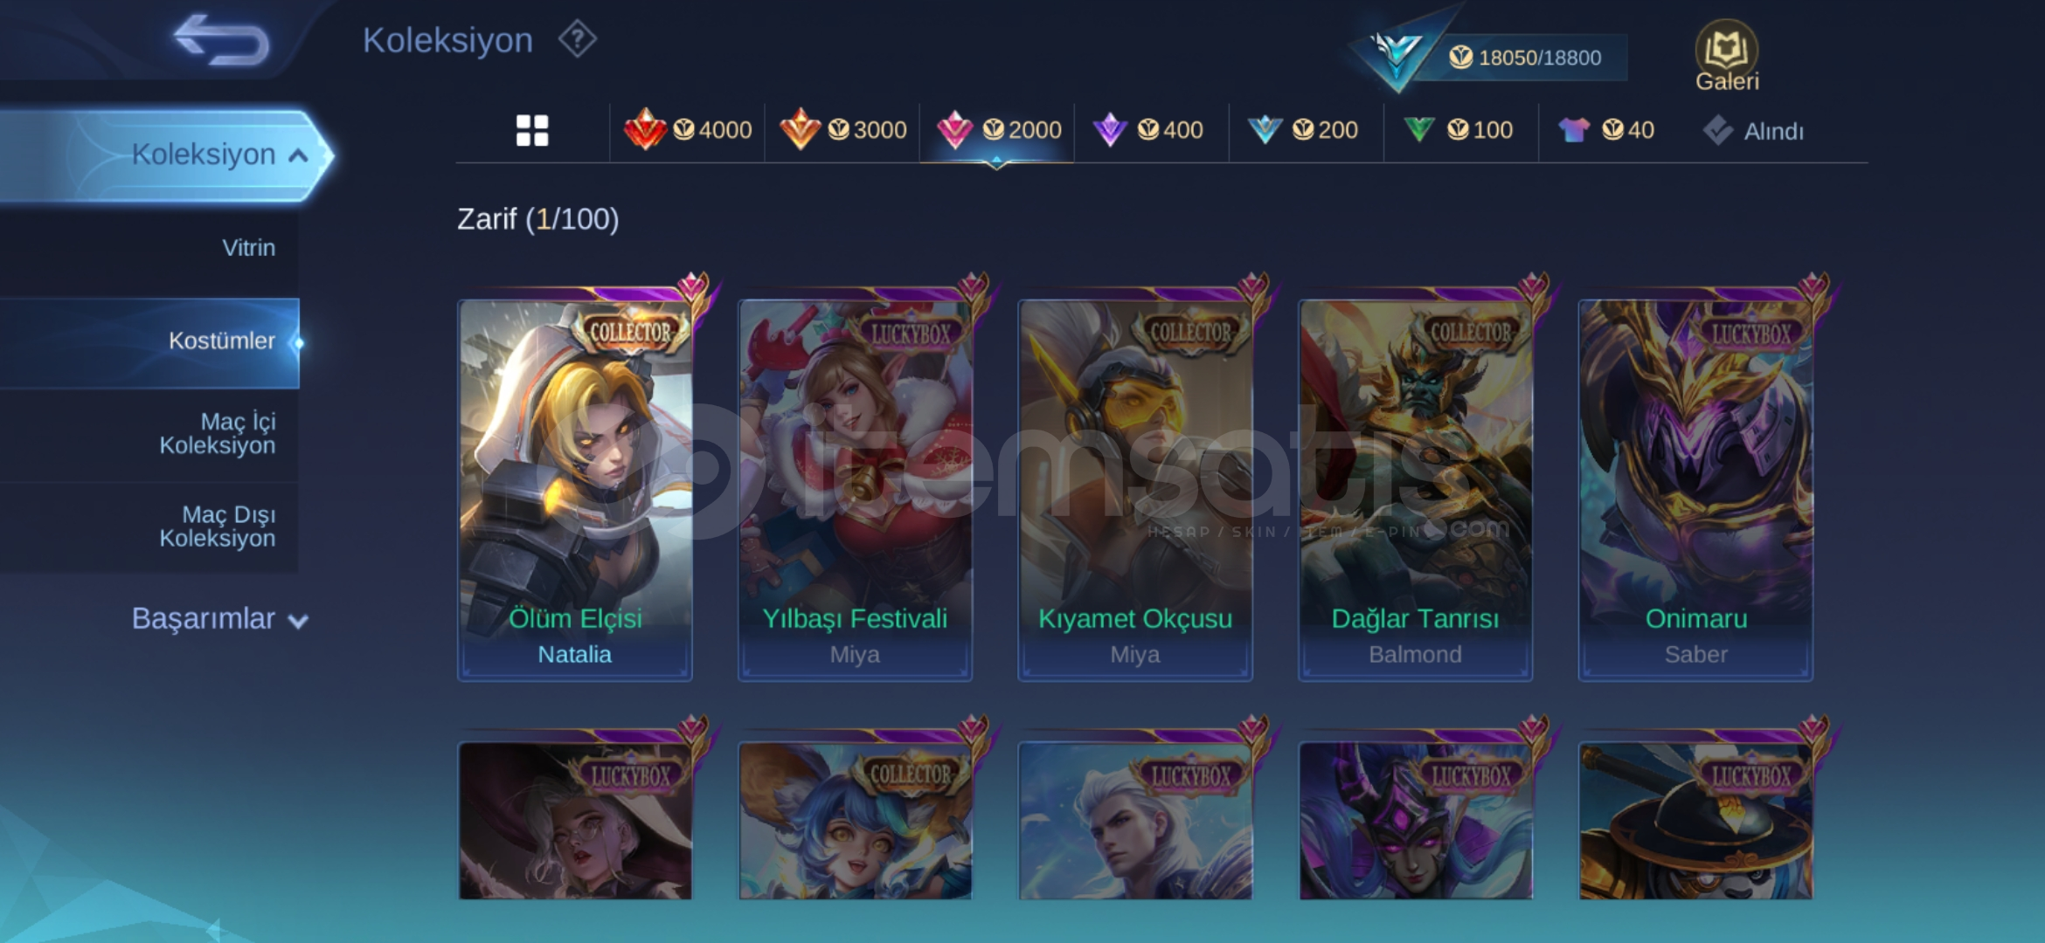
Task: Select the 200 point blue tier
Action: [1303, 130]
